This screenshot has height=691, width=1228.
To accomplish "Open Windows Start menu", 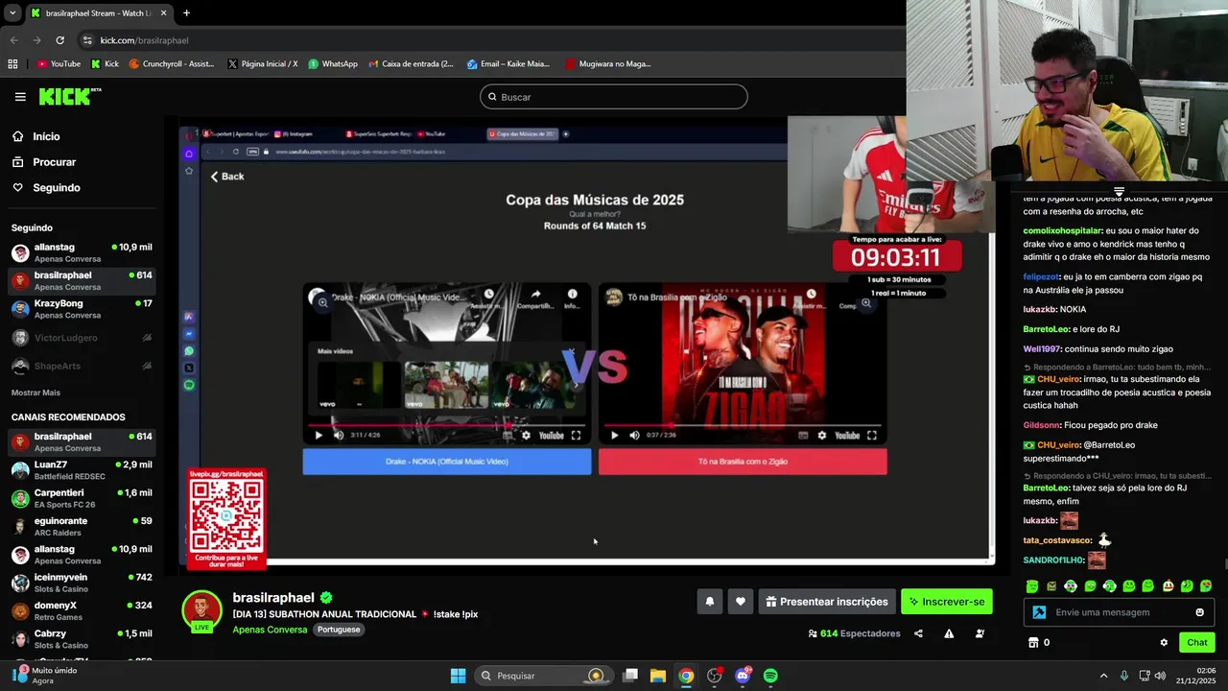I will coord(458,676).
